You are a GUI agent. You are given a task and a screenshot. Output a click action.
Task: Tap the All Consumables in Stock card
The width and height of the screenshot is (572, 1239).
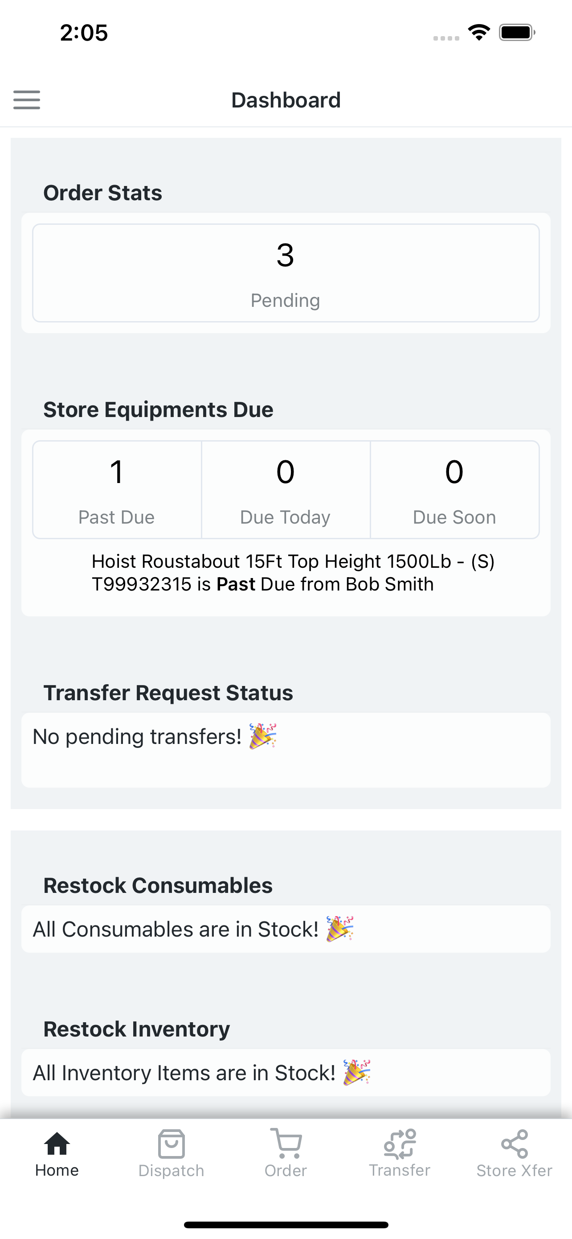click(x=285, y=929)
